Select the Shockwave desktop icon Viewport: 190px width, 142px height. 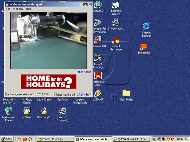[116, 22]
